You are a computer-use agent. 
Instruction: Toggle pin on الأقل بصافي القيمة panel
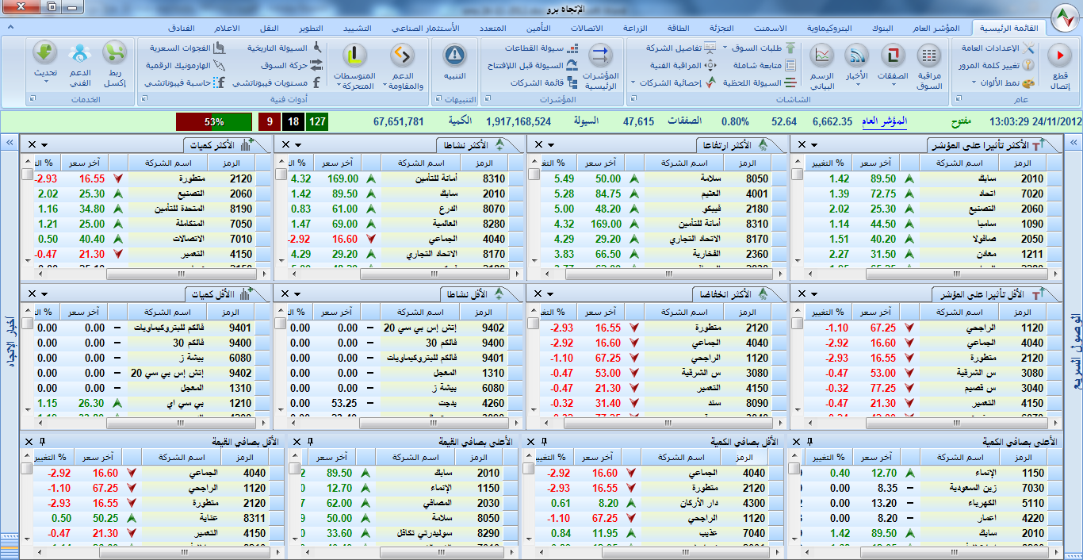[x=43, y=441]
